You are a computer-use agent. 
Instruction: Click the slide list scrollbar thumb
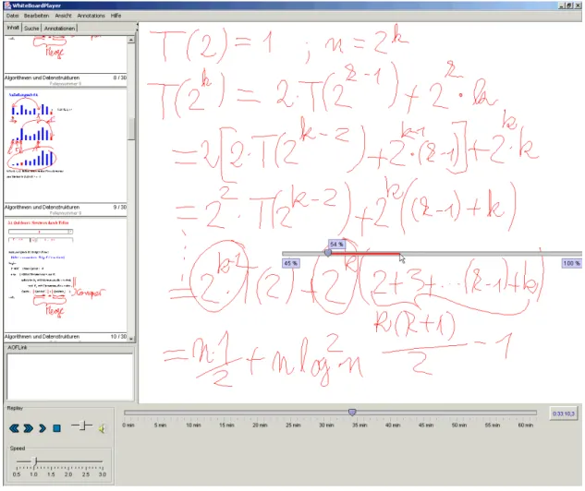point(131,129)
